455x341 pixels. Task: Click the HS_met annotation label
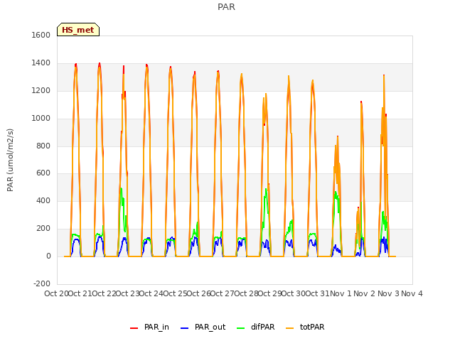tap(78, 30)
